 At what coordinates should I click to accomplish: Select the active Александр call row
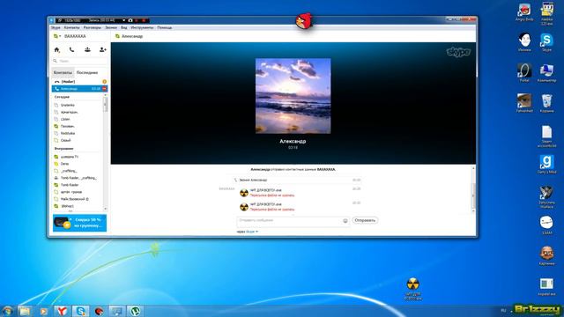[x=79, y=89]
